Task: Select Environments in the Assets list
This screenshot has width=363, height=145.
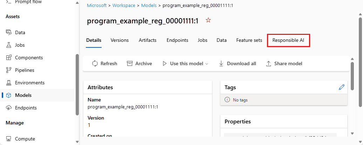Action: 30,83
